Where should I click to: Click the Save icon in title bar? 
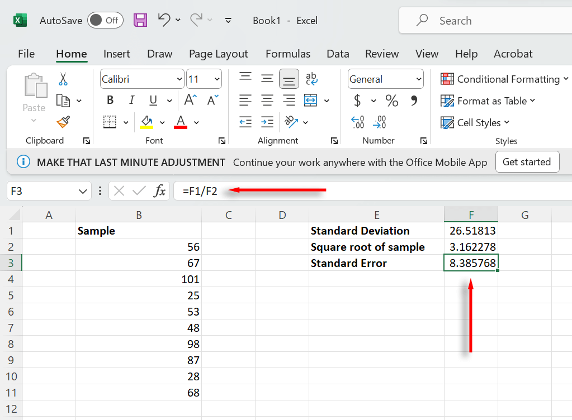click(140, 21)
